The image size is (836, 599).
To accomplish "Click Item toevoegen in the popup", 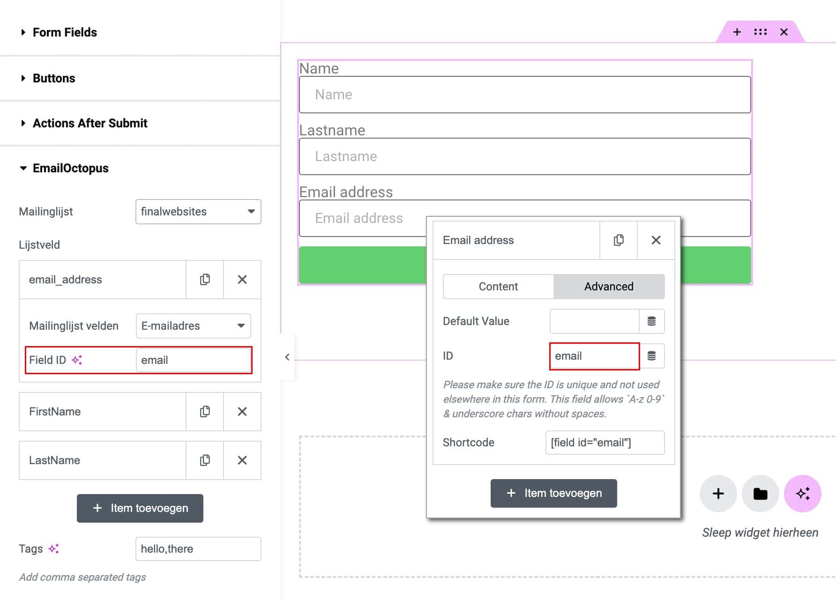I will pos(553,493).
